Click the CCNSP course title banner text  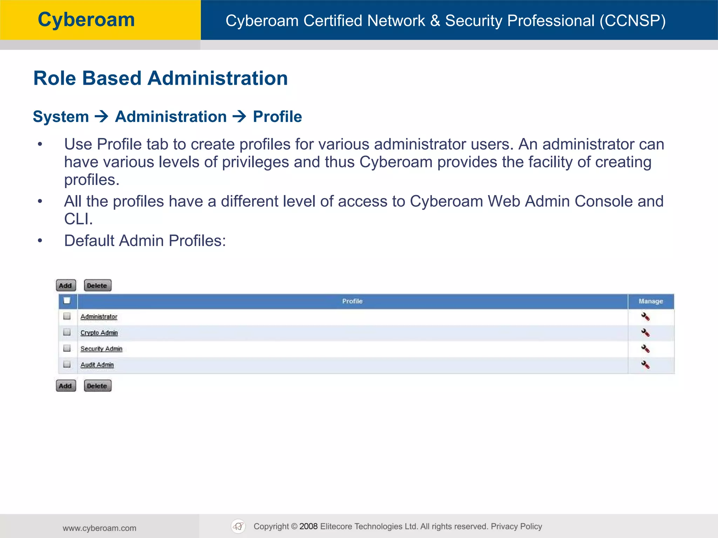446,21
